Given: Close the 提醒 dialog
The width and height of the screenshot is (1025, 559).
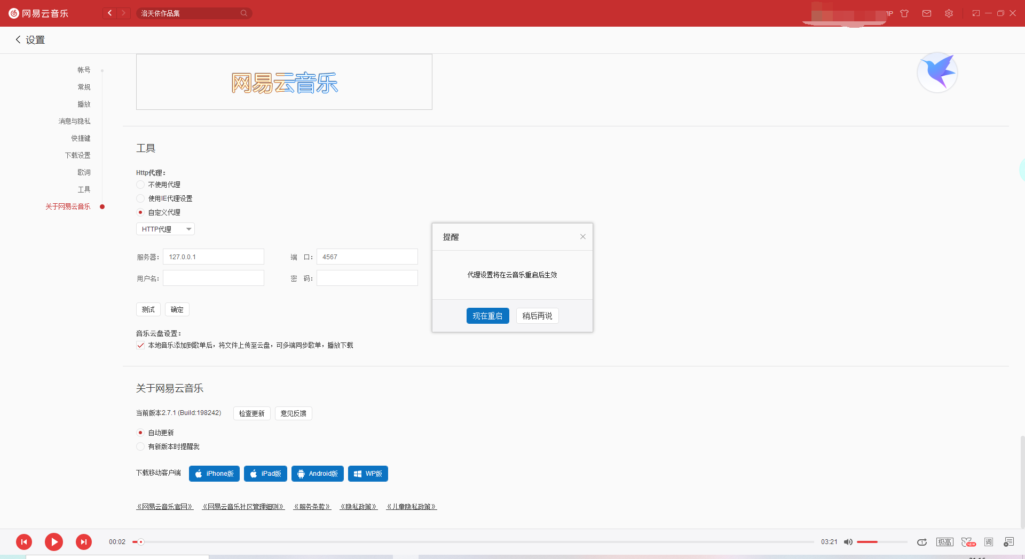Looking at the screenshot, I should coord(583,237).
